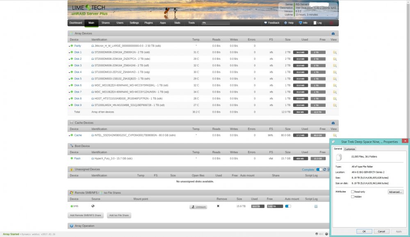
Task: Click the drive icon beside Parity identification
Action: tap(93, 46)
